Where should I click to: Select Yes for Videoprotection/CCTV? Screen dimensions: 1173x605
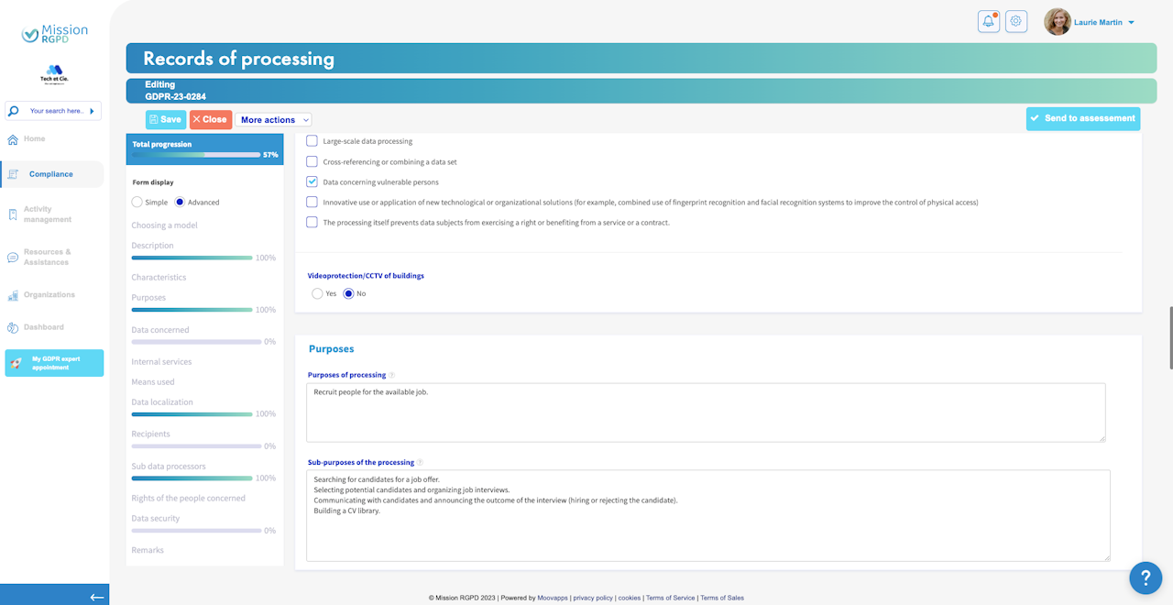[x=317, y=293]
